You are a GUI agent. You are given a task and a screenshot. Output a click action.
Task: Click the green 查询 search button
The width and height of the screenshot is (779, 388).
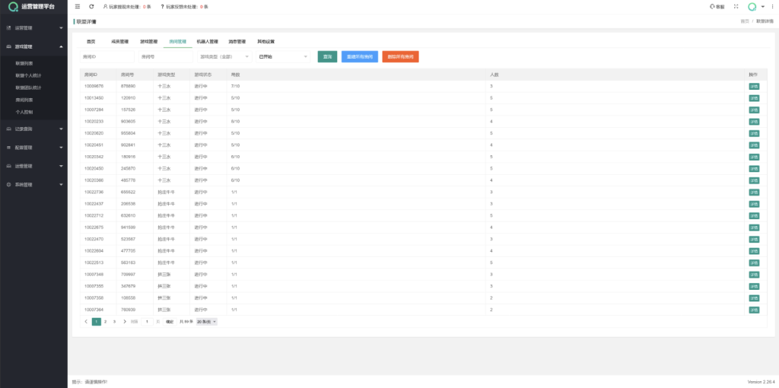(327, 56)
